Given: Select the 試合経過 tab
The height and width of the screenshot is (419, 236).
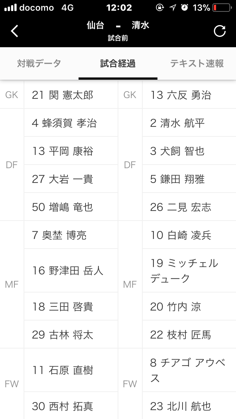Looking at the screenshot, I should tap(118, 63).
